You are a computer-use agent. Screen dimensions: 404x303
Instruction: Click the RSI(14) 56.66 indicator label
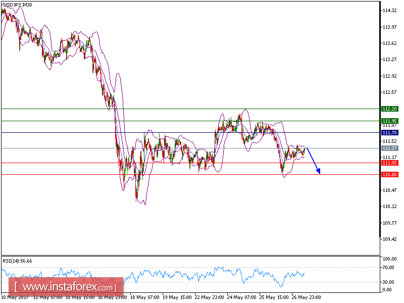pyautogui.click(x=18, y=261)
